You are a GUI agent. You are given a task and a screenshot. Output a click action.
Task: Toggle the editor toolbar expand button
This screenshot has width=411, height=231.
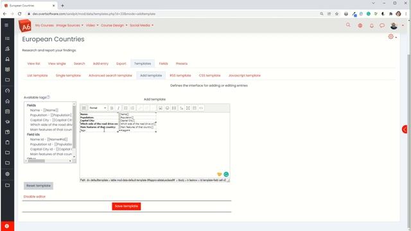84,108
